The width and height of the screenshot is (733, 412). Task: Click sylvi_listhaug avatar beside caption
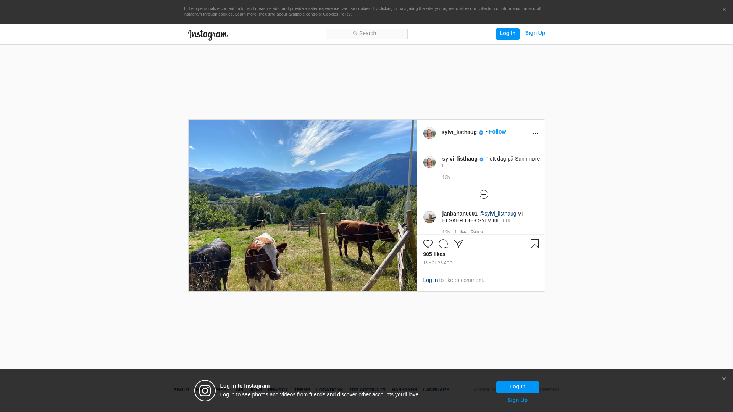tap(429, 162)
